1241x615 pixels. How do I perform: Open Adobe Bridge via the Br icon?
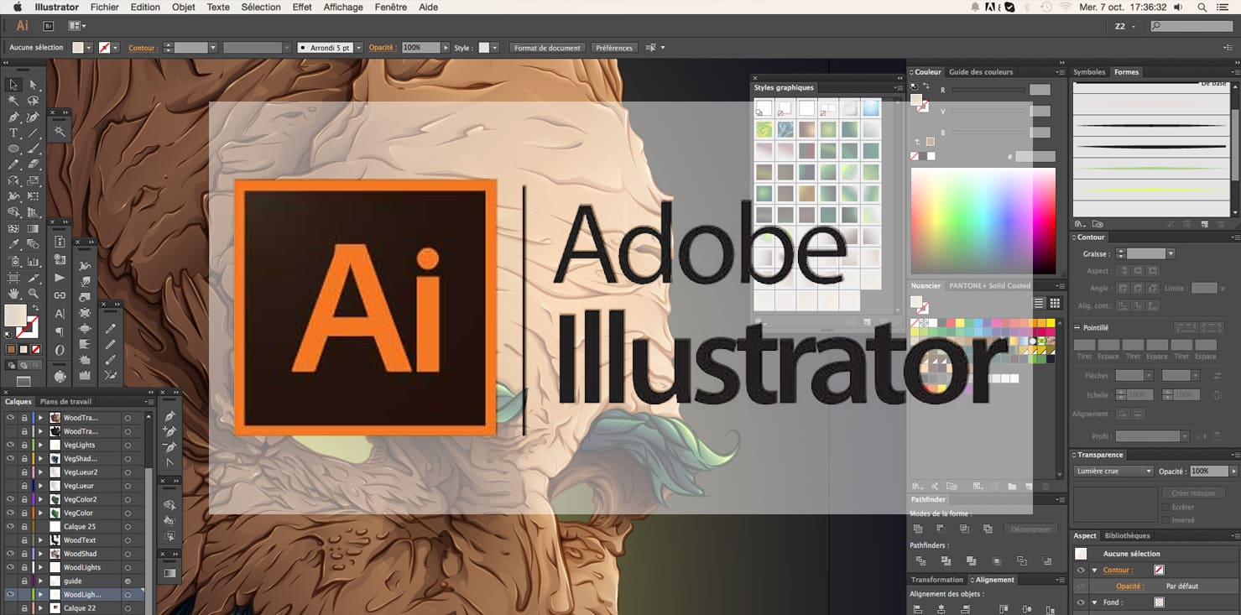coord(48,26)
